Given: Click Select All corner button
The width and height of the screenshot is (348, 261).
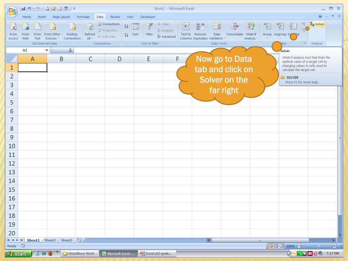Looking at the screenshot, I should click(x=12, y=59).
